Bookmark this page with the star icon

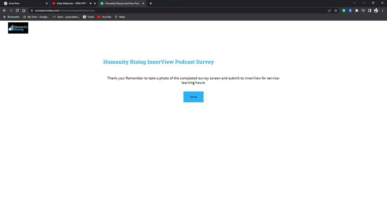click(x=336, y=10)
